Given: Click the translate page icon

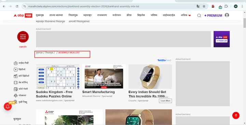Looking at the screenshot, I should pyautogui.click(x=198, y=6).
